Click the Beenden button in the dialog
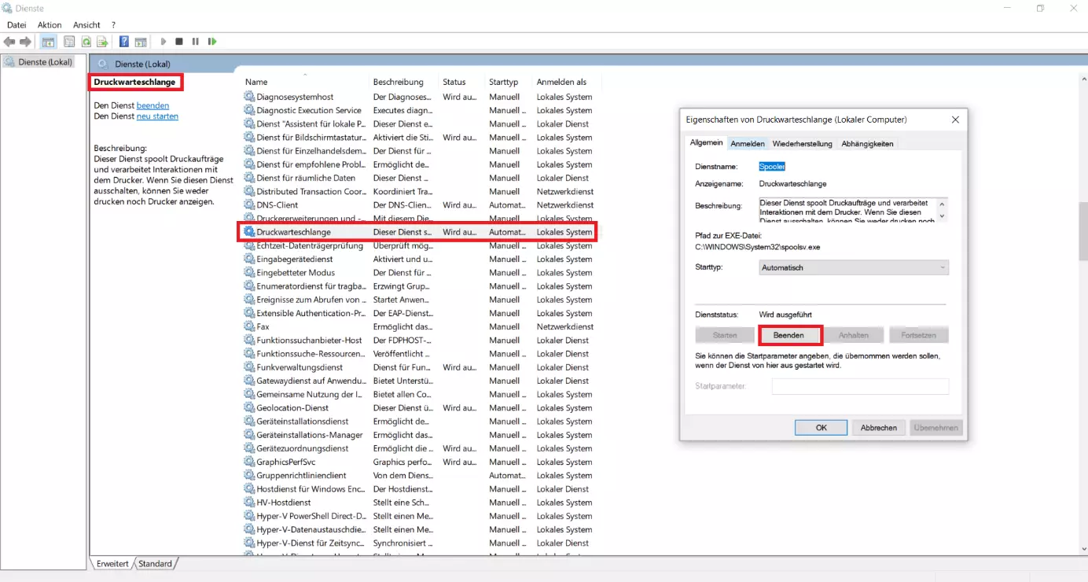 point(790,335)
